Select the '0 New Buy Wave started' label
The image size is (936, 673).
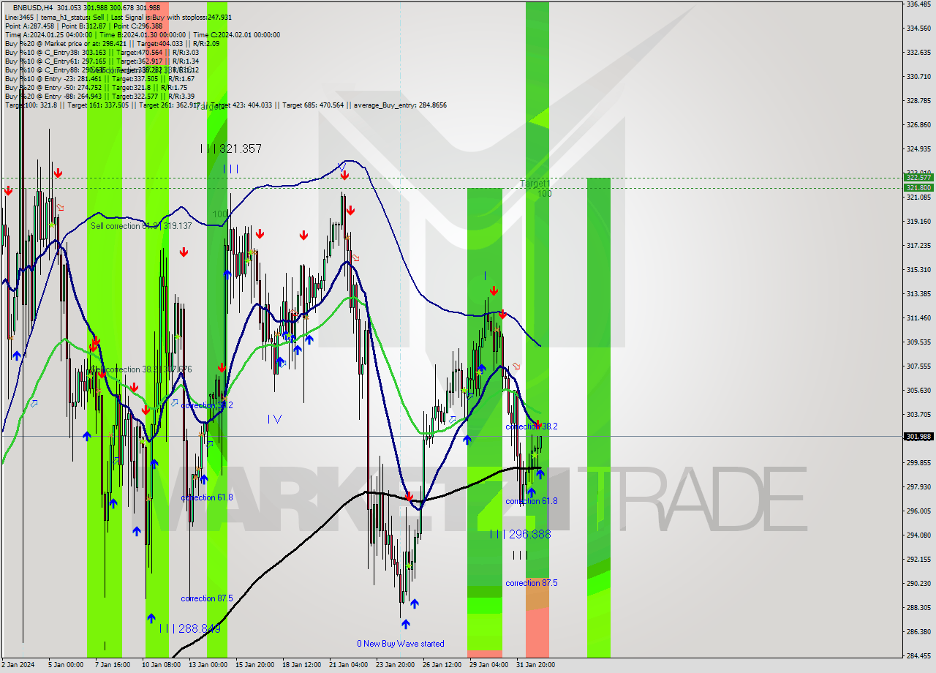[400, 644]
